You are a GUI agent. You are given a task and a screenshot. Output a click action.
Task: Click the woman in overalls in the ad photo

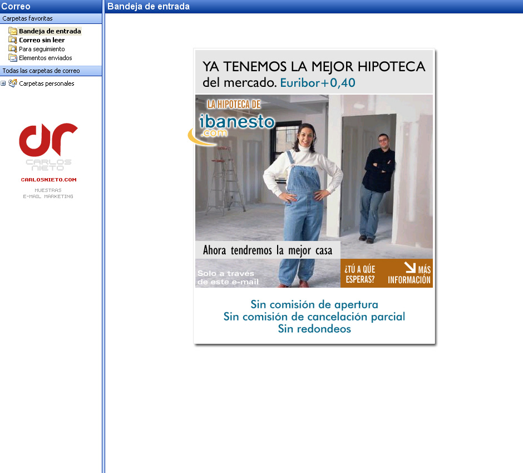tap(303, 205)
